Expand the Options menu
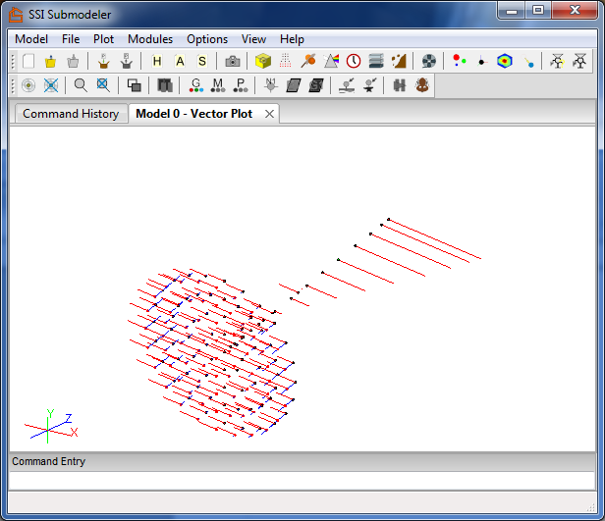 (207, 39)
